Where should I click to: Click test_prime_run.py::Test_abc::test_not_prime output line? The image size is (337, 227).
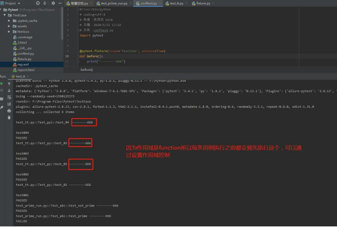click(x=67, y=206)
